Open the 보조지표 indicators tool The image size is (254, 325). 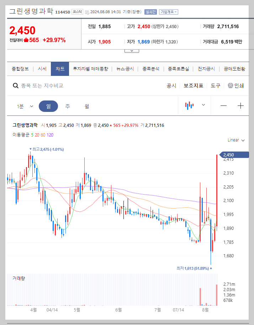tap(193, 86)
